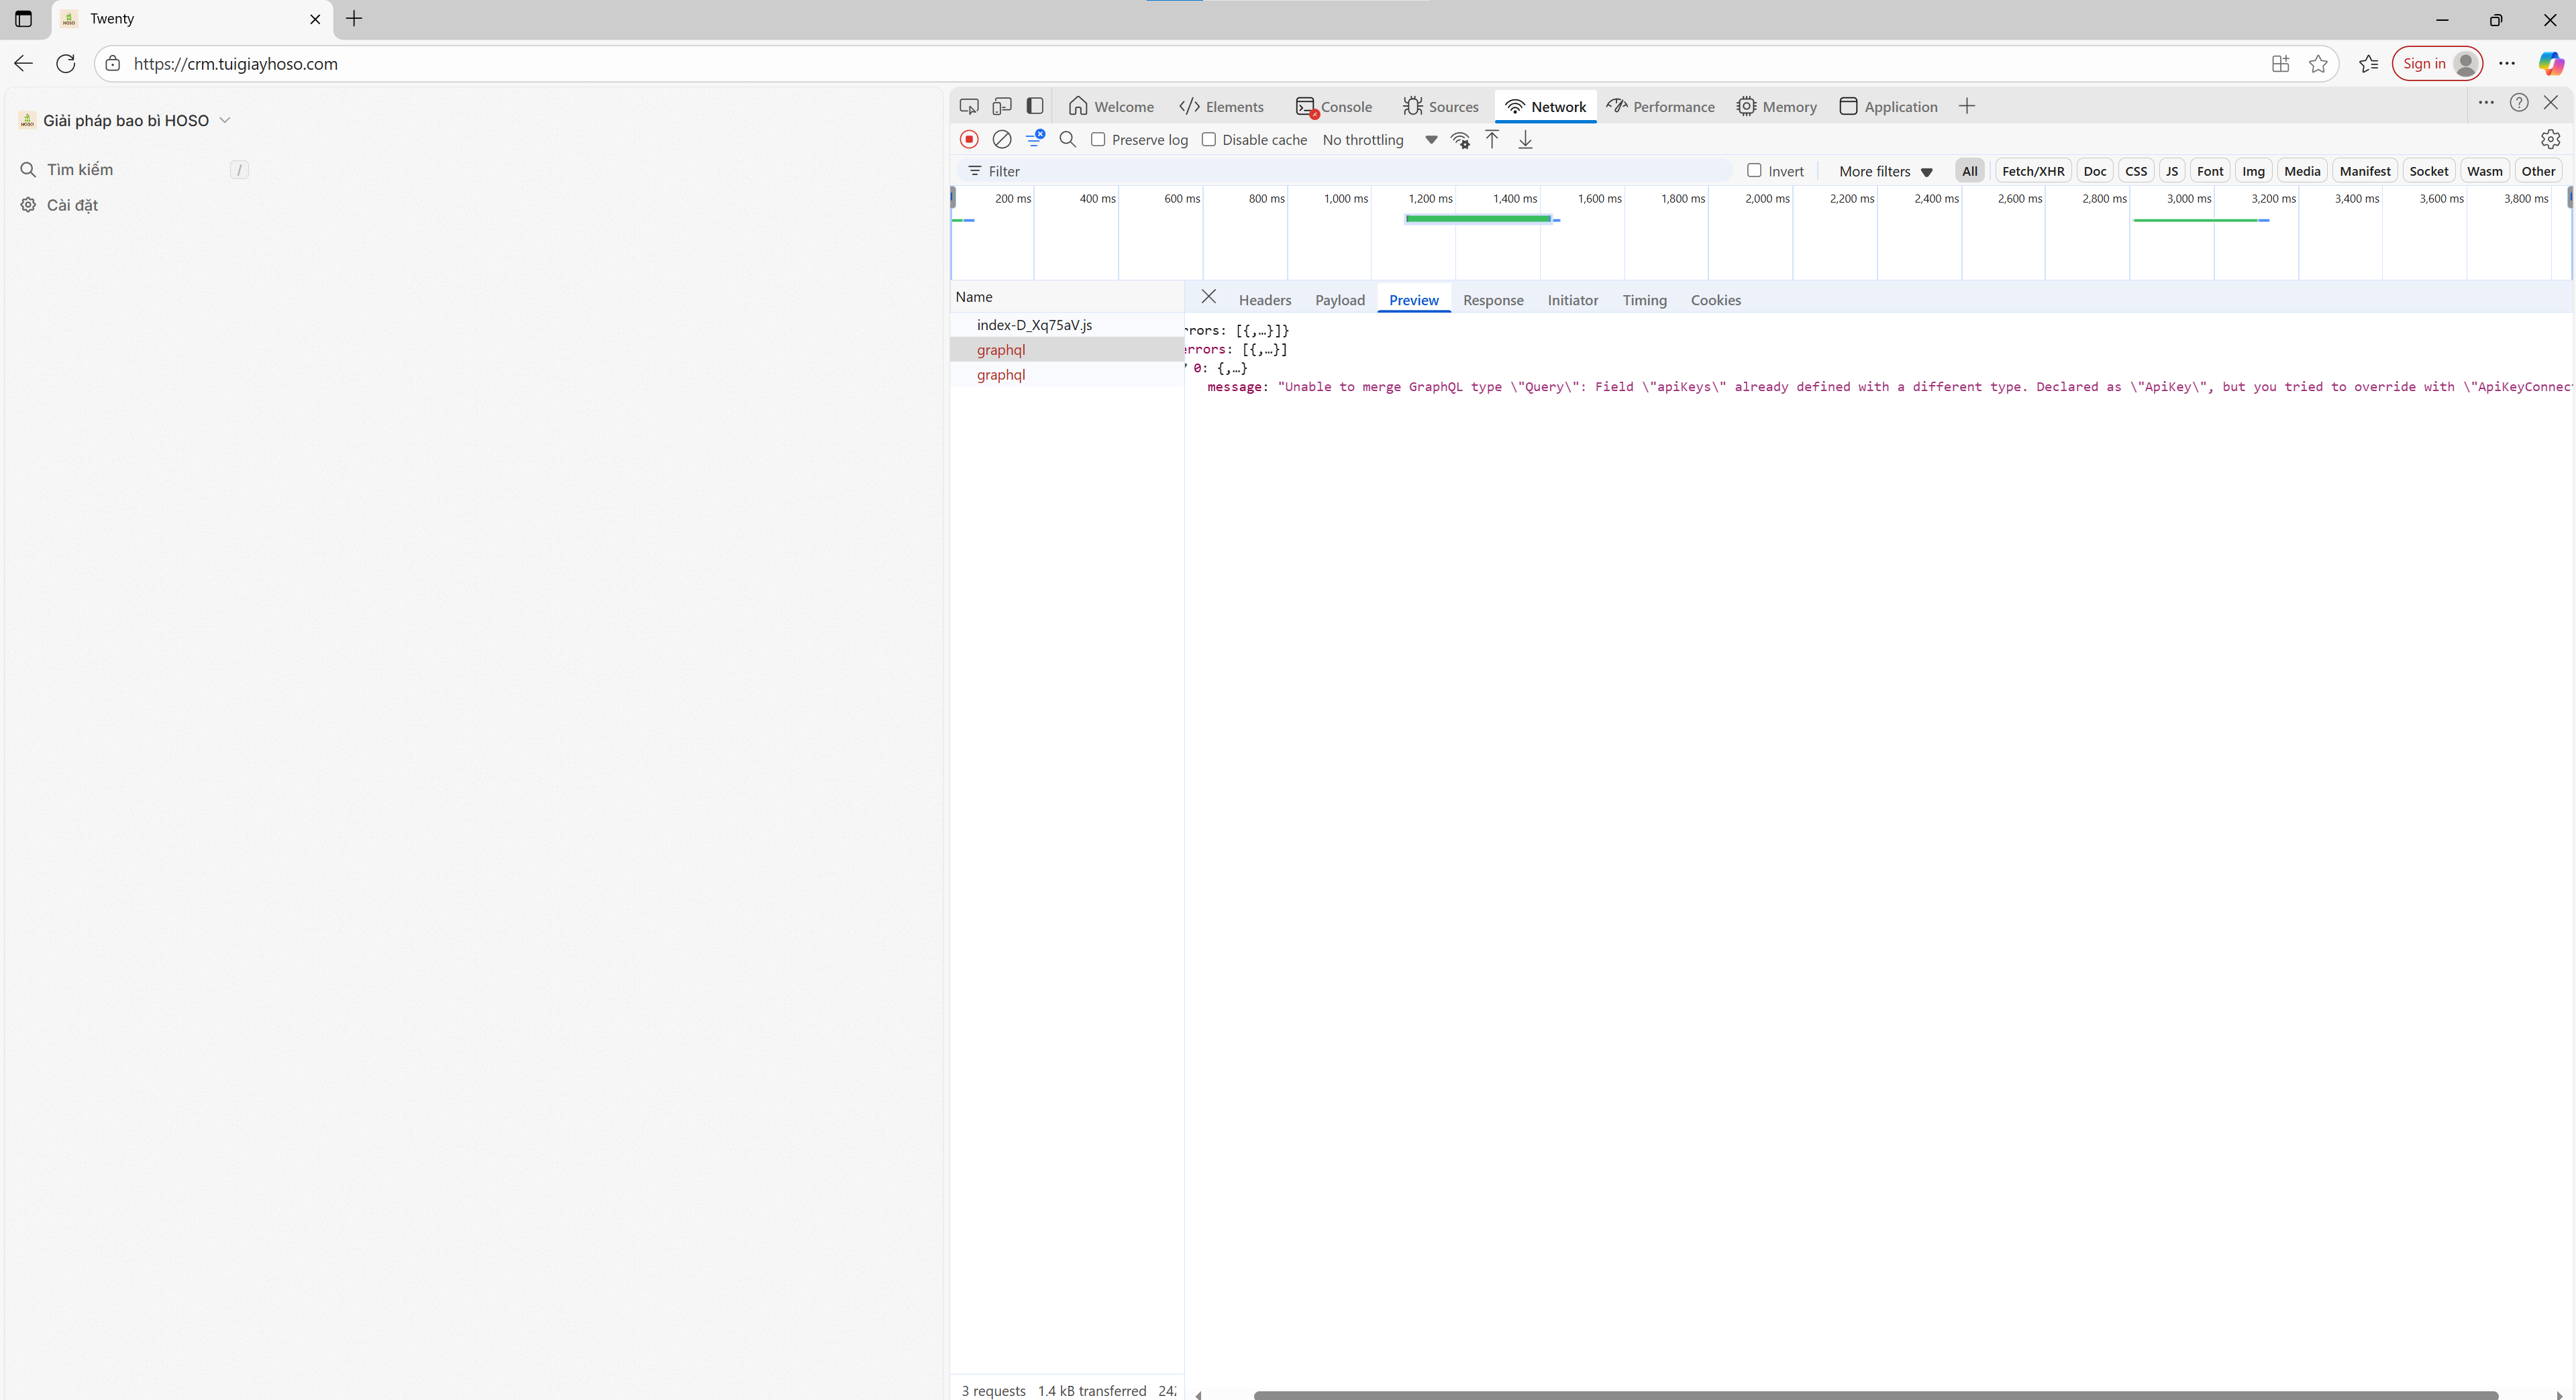The image size is (2576, 1400).
Task: Filter requests by Doc type
Action: click(2095, 171)
